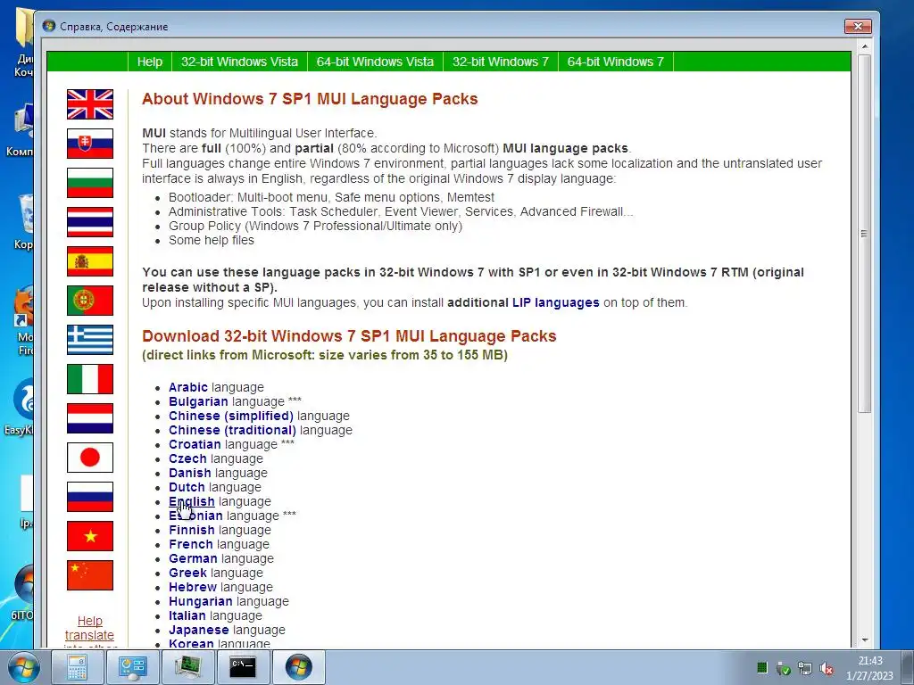Click the Bulgarian flag icon
This screenshot has width=914, height=685.
pyautogui.click(x=90, y=183)
